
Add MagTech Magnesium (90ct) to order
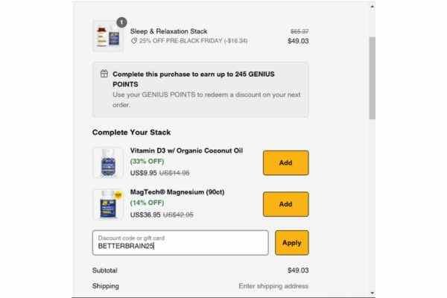coord(285,204)
